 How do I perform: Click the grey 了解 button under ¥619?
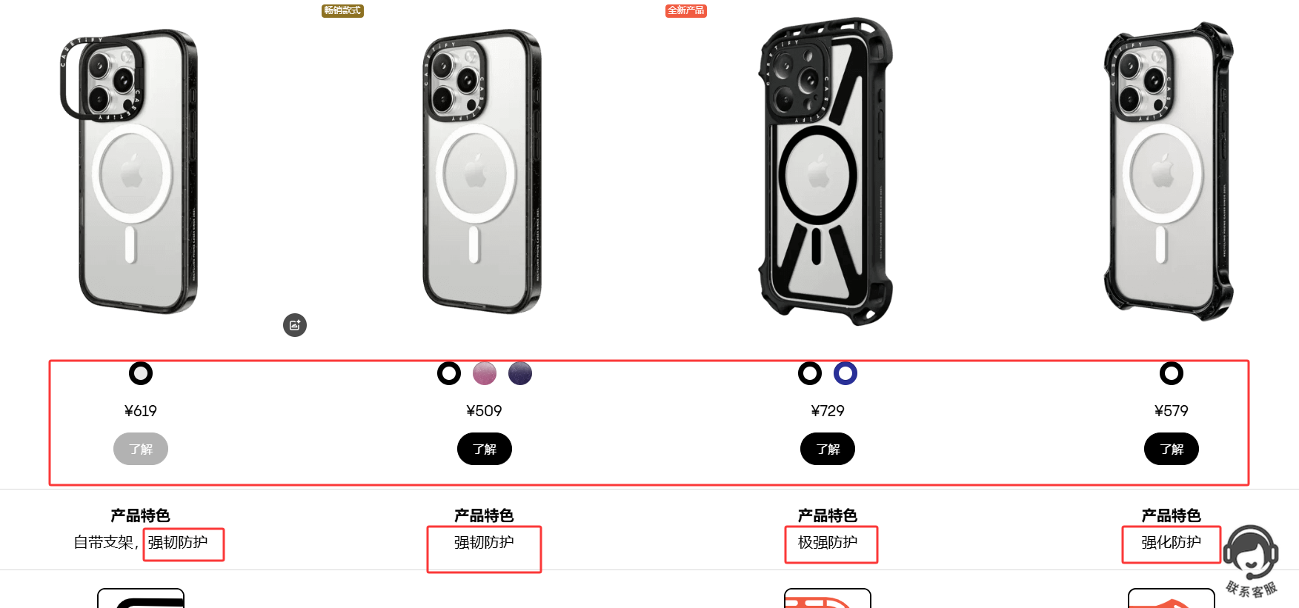[141, 449]
